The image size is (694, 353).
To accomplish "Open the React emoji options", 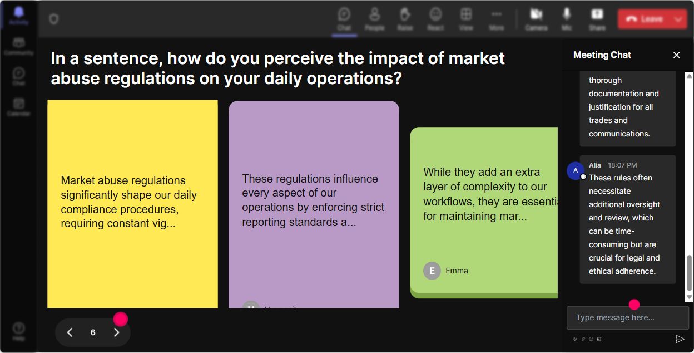I will 435,19.
